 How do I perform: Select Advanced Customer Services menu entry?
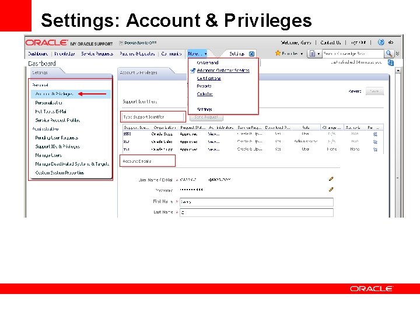pyautogui.click(x=223, y=71)
